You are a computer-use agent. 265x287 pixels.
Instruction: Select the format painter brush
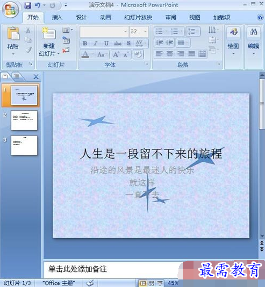click(28, 49)
